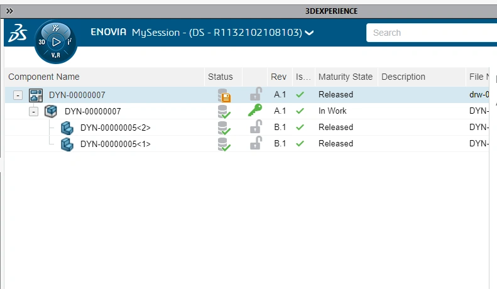Click the Released state of the drawing row
Image resolution: width=497 pixels, height=289 pixels.
coord(336,94)
